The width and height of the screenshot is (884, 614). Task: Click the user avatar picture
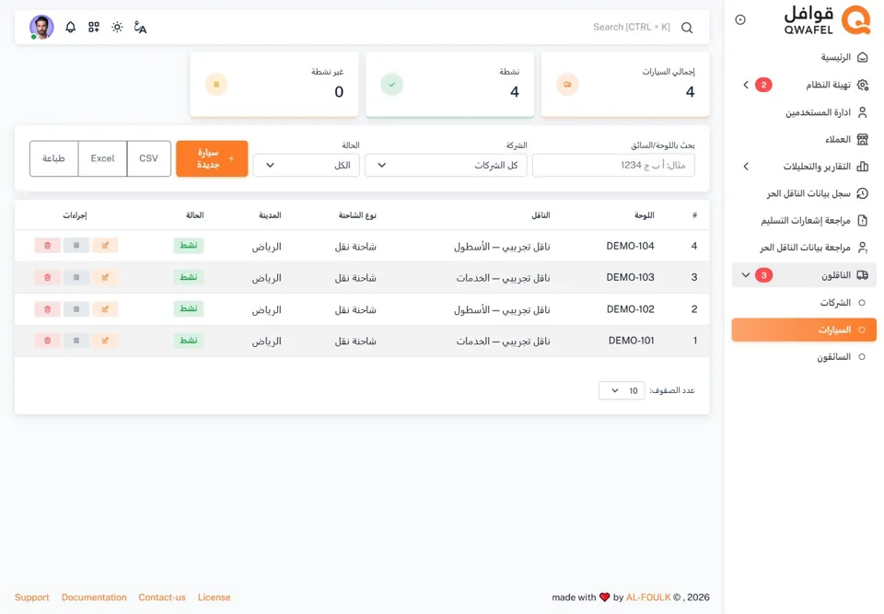[x=41, y=27]
